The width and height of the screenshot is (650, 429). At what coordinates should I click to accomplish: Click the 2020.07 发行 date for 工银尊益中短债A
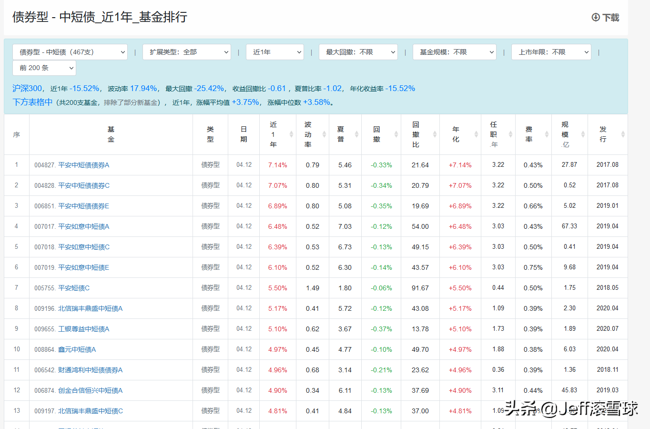[608, 329]
